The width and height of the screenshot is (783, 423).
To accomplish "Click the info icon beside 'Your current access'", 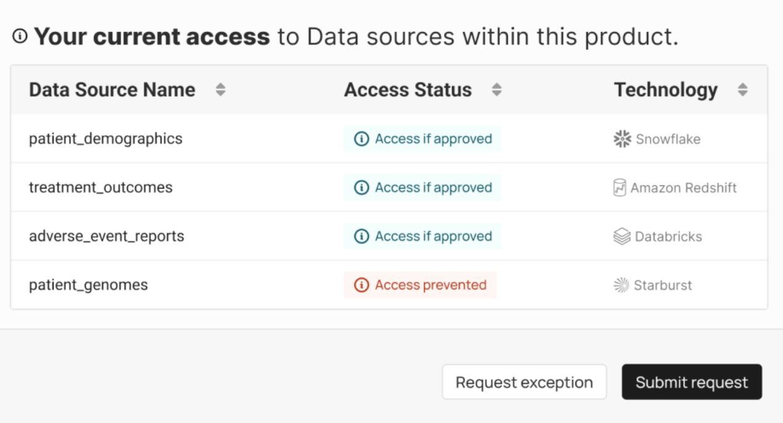I will pos(20,37).
